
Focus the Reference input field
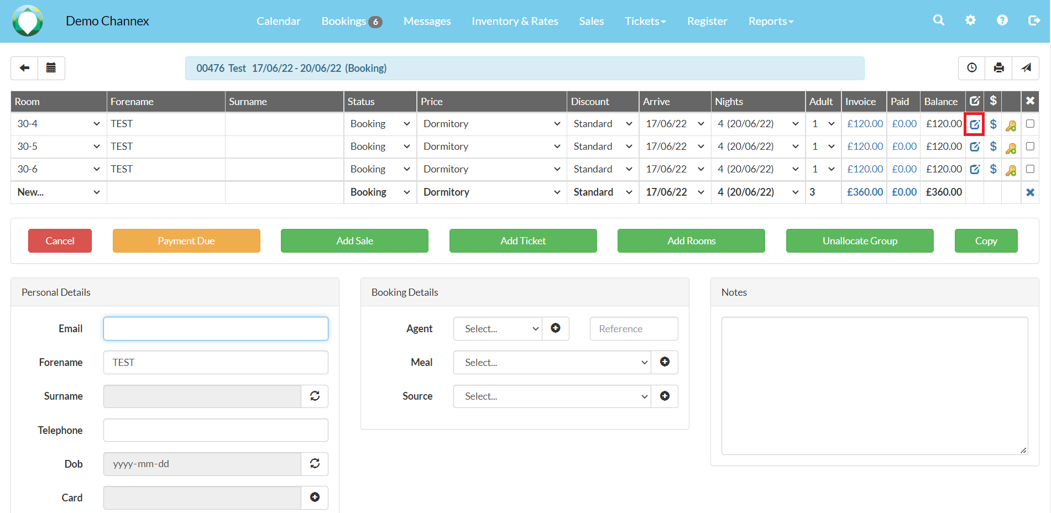pos(634,328)
